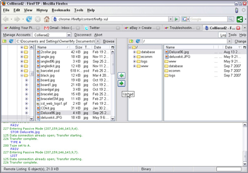
Task: Click the Firefox Home icon
Action: pyautogui.click(x=46, y=19)
